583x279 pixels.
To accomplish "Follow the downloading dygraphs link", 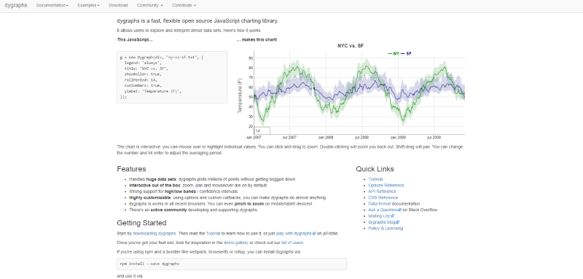I will 154,234.
